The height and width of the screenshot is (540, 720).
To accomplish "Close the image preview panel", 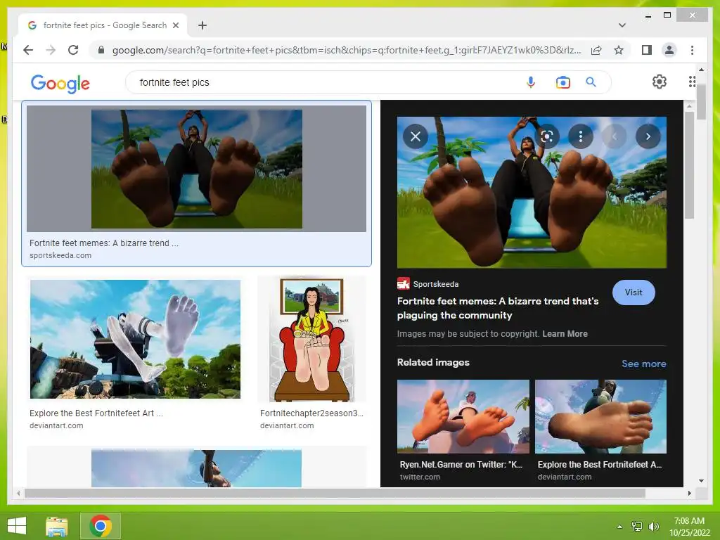I will click(416, 136).
